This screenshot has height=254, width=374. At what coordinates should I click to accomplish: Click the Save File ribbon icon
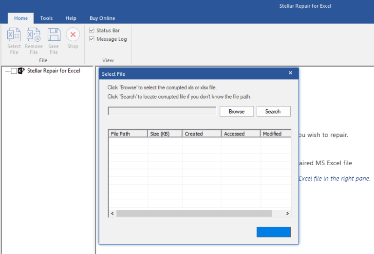point(54,34)
